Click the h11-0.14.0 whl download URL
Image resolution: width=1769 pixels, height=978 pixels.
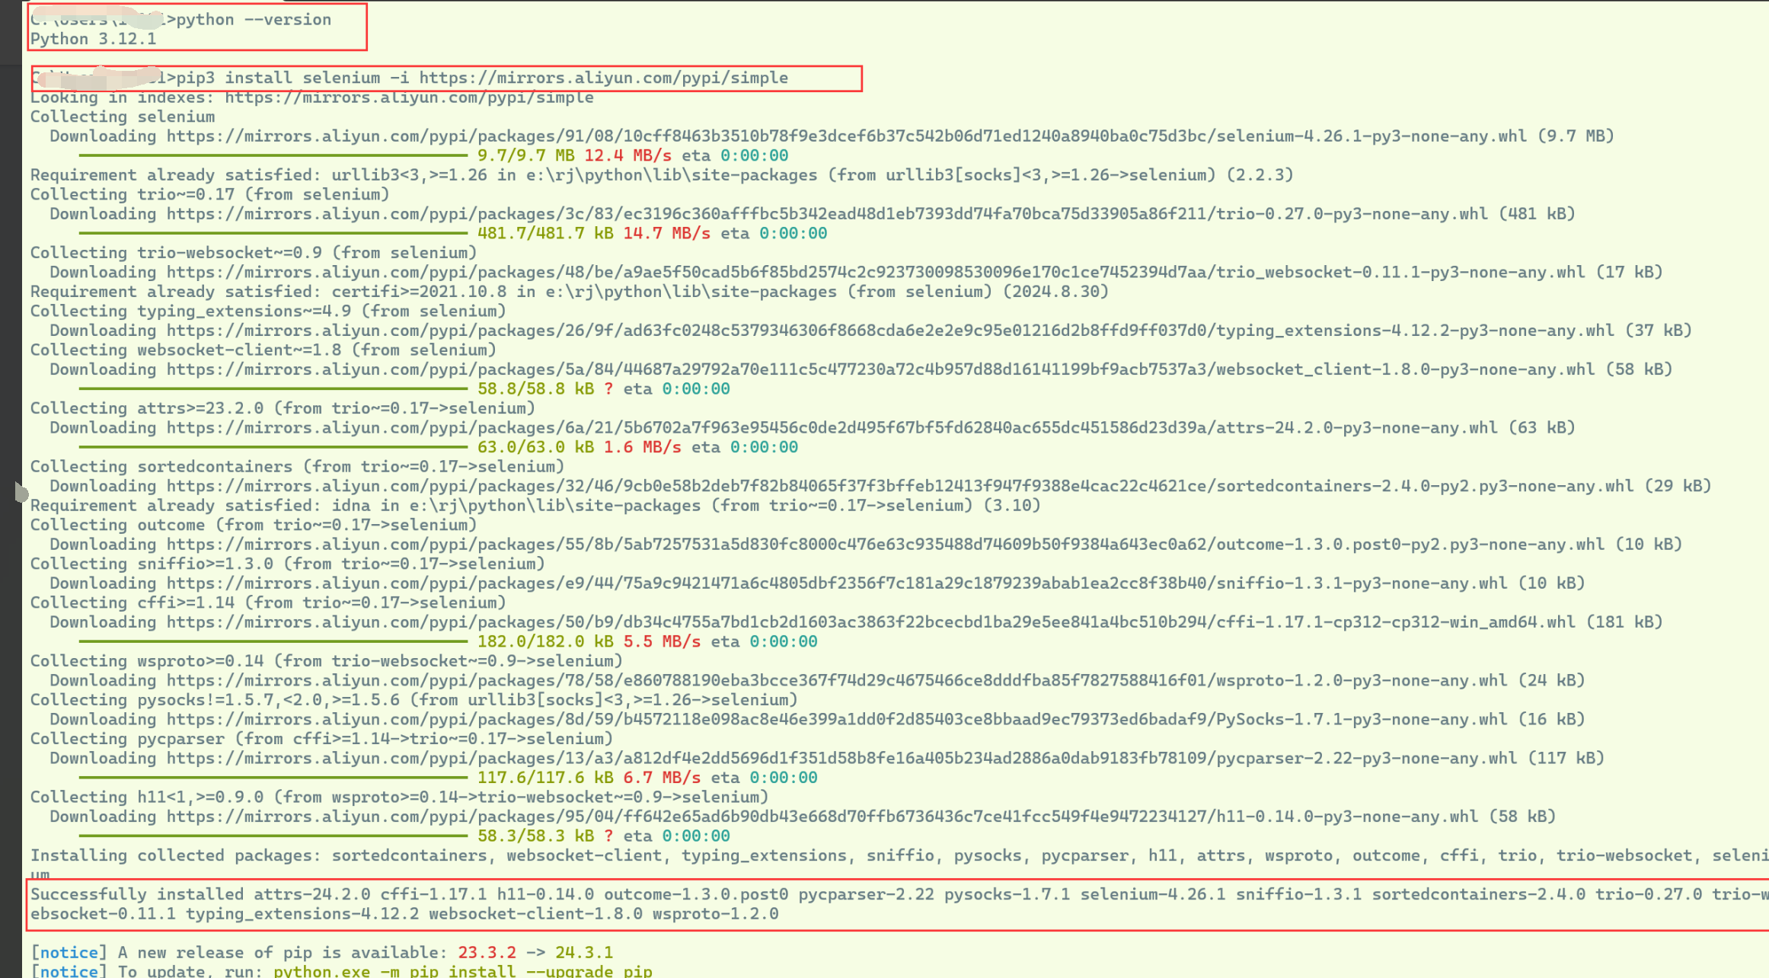pyautogui.click(x=822, y=817)
